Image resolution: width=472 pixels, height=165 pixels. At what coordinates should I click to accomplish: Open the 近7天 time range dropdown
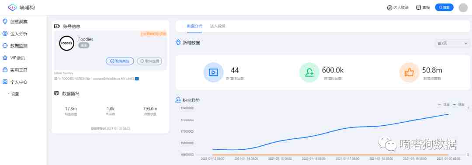tap(452, 44)
